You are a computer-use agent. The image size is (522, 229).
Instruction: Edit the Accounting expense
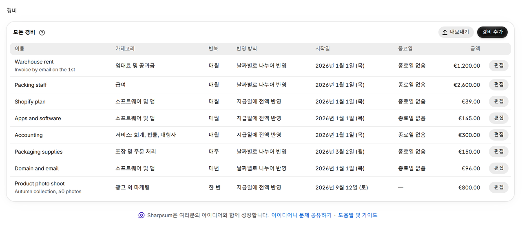[x=499, y=135]
